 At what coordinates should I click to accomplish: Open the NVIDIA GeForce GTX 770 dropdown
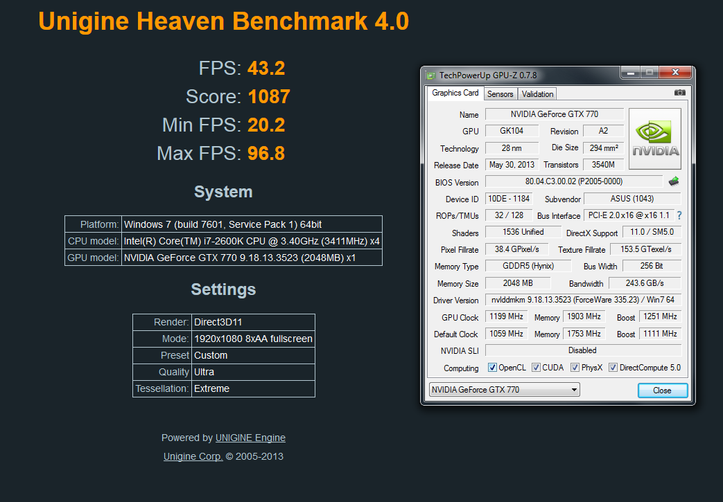tap(505, 390)
